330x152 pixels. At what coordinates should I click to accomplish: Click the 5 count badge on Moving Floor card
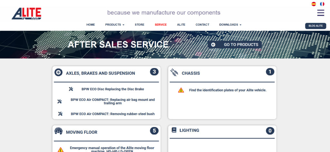click(154, 131)
